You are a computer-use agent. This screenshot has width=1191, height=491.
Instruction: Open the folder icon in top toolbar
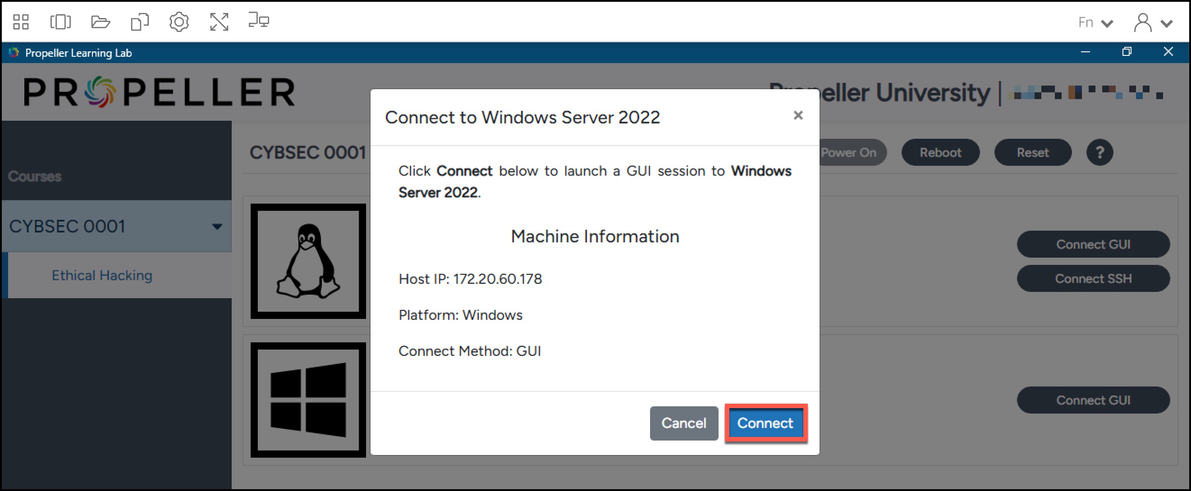click(x=101, y=22)
